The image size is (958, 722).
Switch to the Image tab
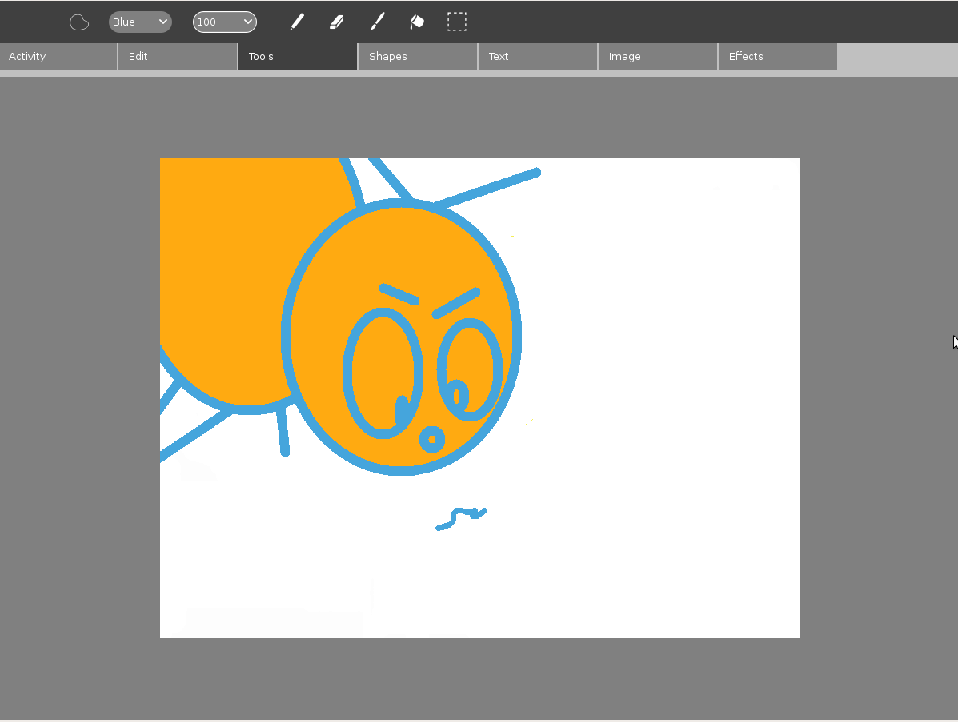click(657, 57)
